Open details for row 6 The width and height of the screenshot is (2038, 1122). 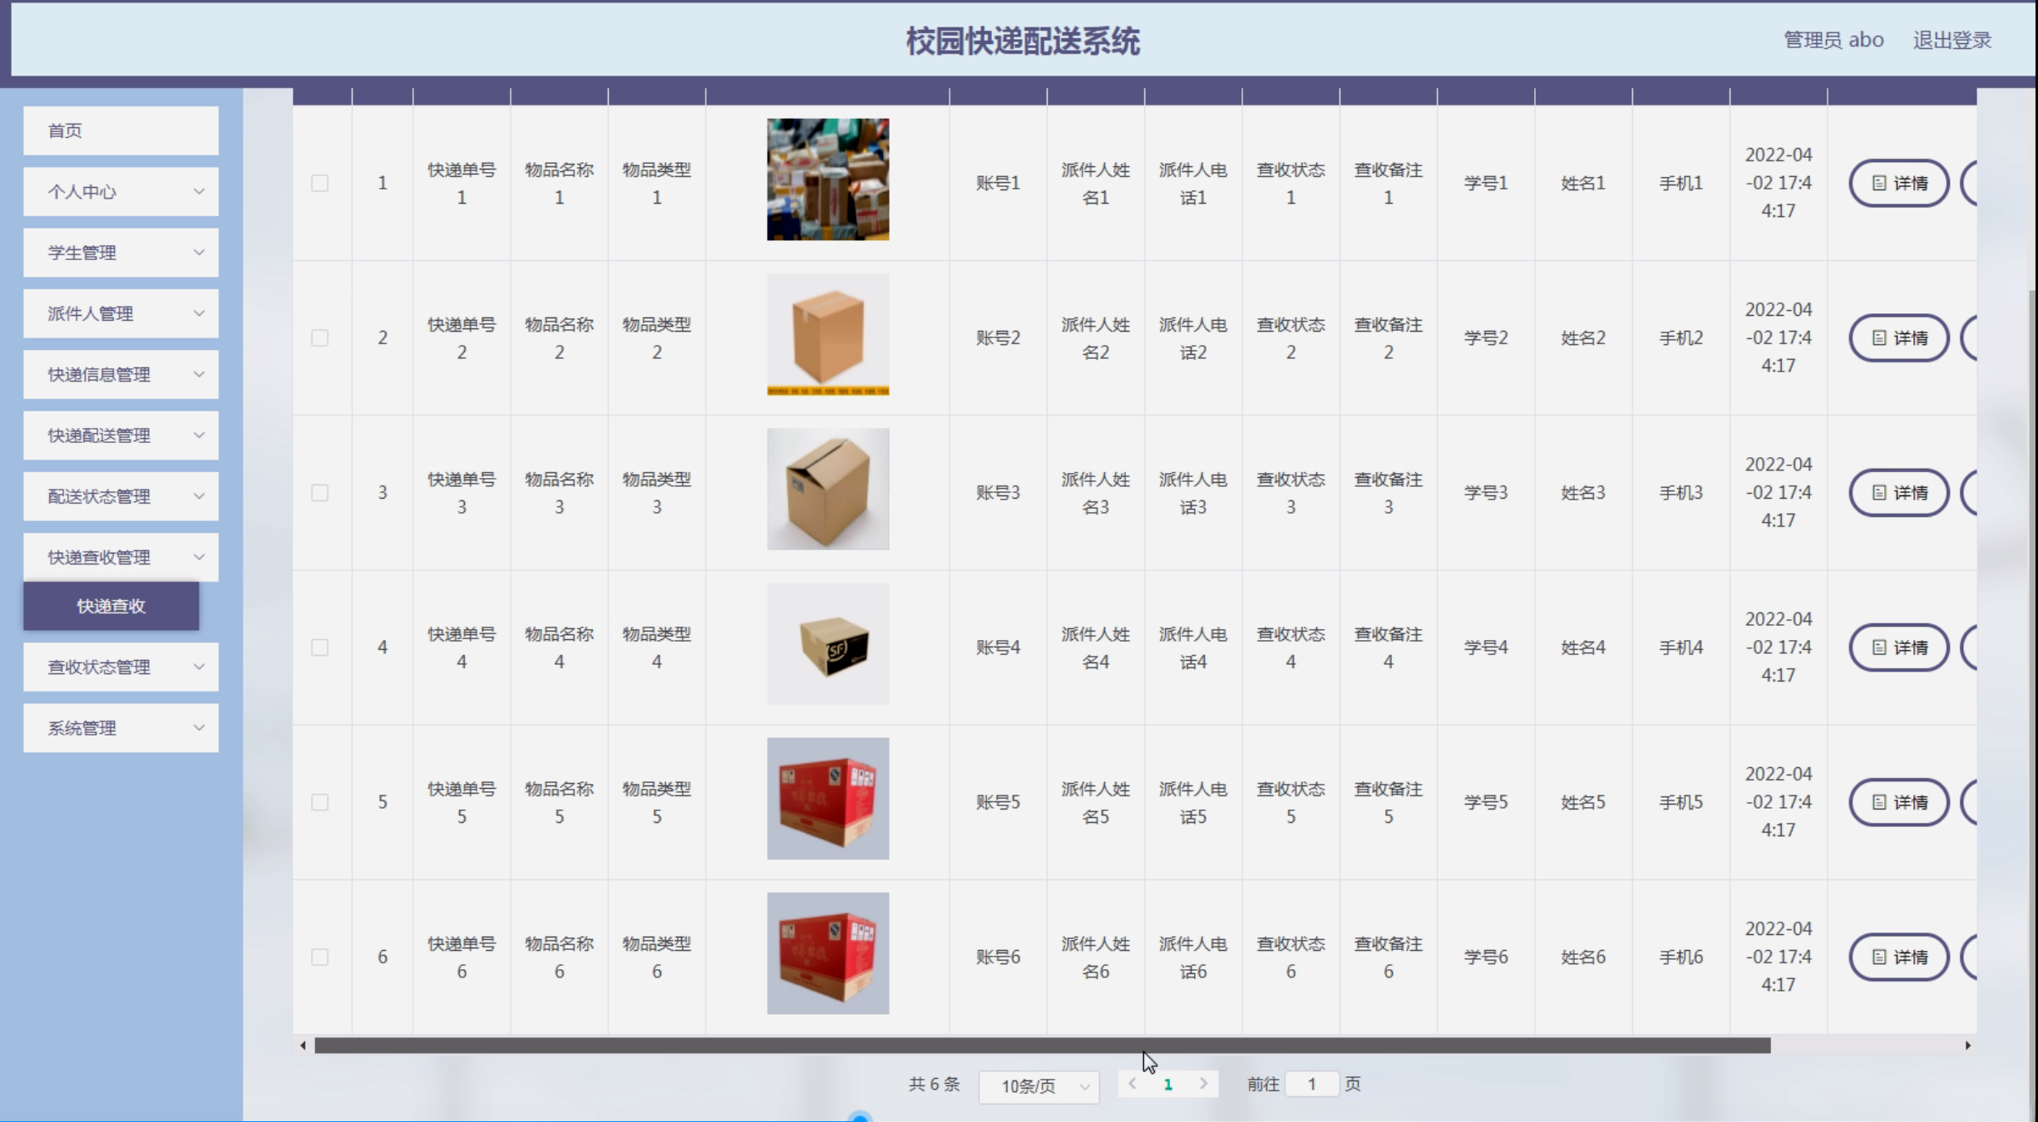pyautogui.click(x=1898, y=957)
